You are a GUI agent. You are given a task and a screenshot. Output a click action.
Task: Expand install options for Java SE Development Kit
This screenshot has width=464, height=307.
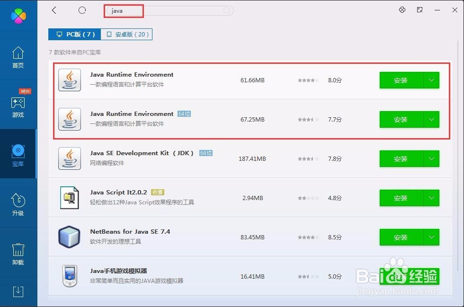[431, 159]
